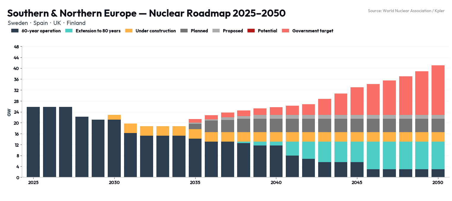The width and height of the screenshot is (452, 201).
Task: Click the Government target legend swatch
Action: (286, 31)
